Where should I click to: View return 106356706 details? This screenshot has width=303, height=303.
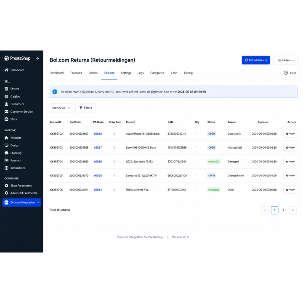point(290,190)
